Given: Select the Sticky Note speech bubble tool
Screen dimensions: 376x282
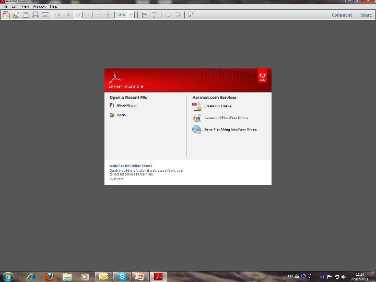Looking at the screenshot, I should coord(168,15).
